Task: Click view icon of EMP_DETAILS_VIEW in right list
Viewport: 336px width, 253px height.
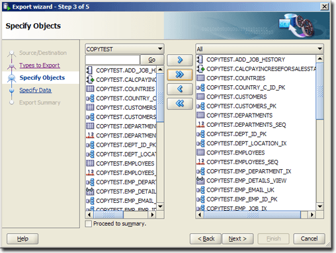Action: (x=200, y=180)
